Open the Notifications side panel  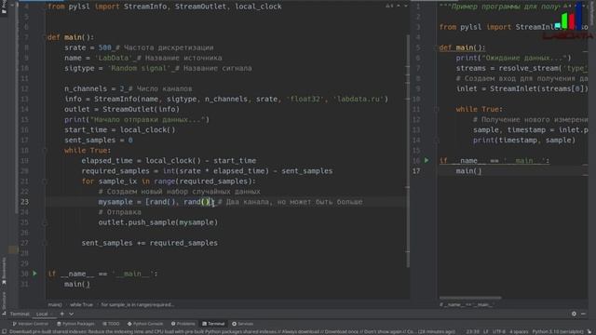(592, 13)
